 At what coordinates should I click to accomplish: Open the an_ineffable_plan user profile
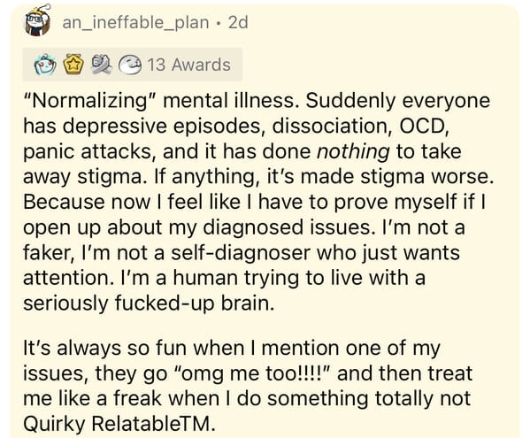click(135, 23)
